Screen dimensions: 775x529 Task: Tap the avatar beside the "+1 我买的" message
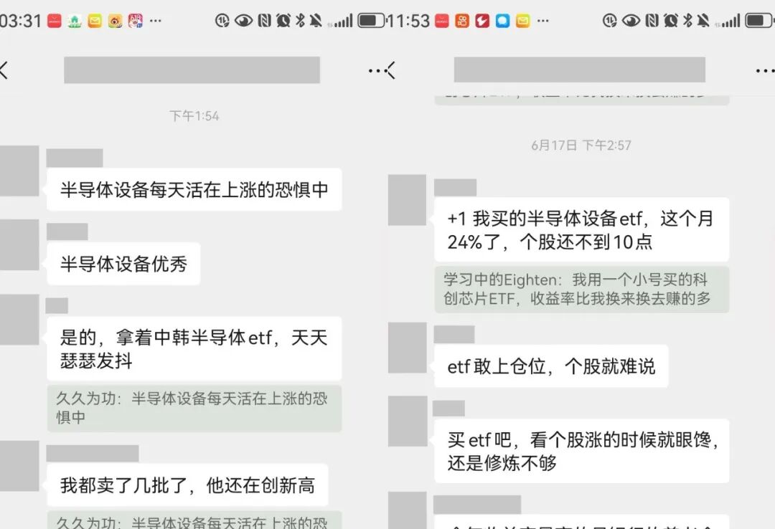pos(408,200)
